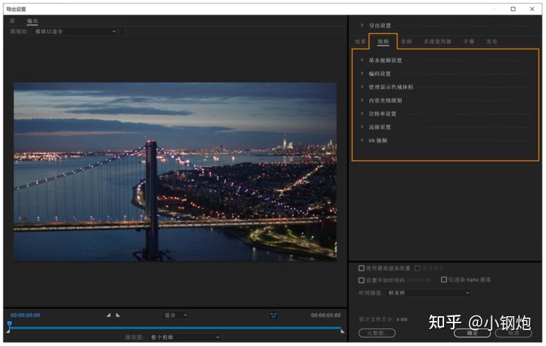Click the 元数据... button

click(x=377, y=333)
